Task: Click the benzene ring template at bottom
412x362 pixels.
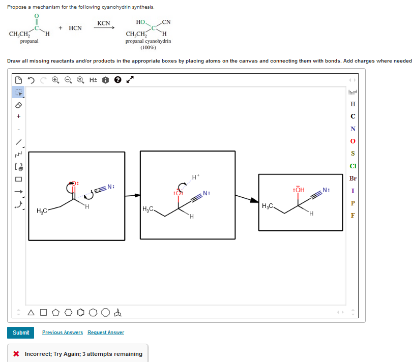Action: pyautogui.click(x=81, y=312)
